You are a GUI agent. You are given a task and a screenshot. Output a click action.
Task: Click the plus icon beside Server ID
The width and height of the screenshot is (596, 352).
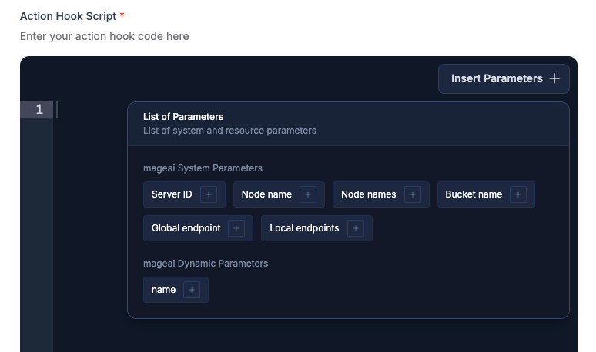tap(209, 194)
